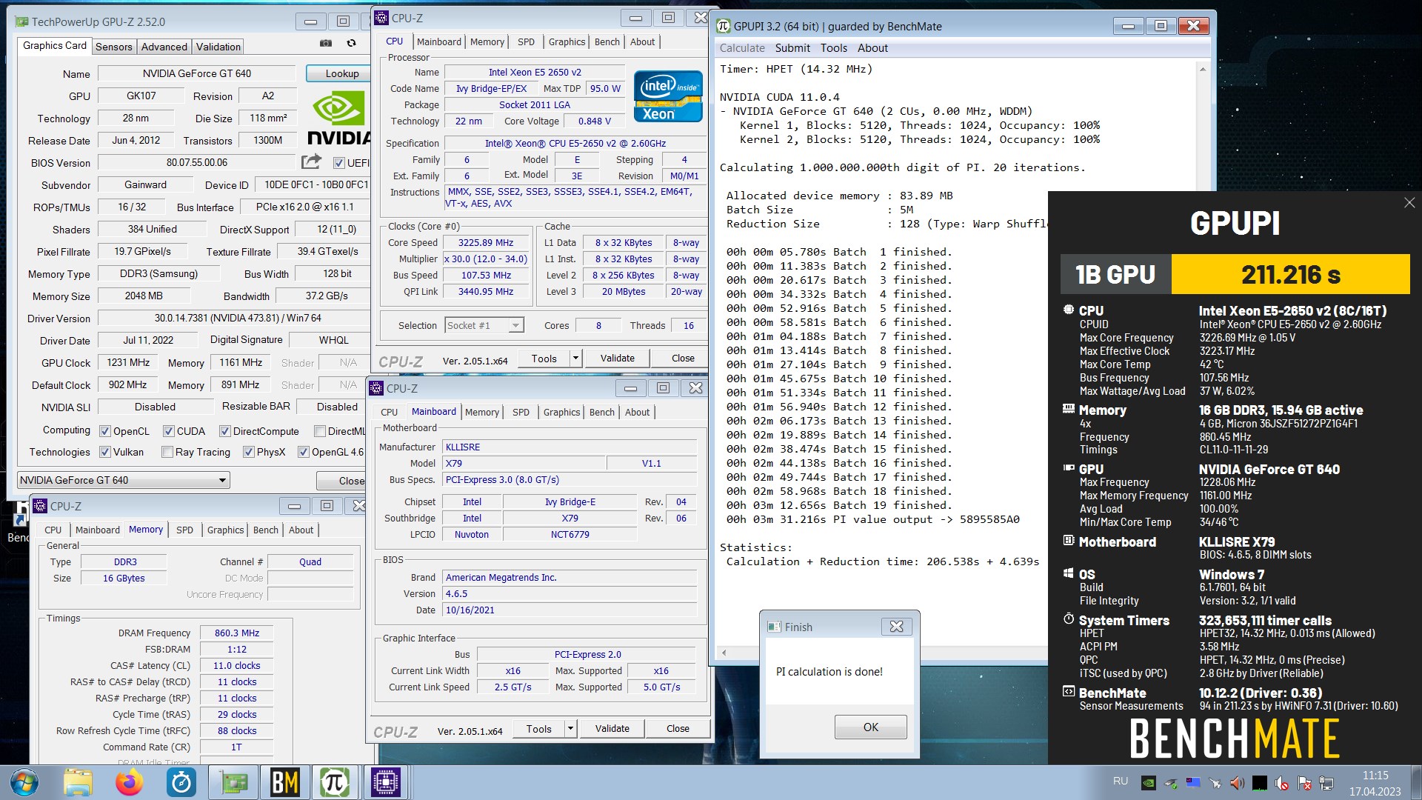Toggle the DirectCompute checkbox
The width and height of the screenshot is (1422, 800).
tap(225, 431)
